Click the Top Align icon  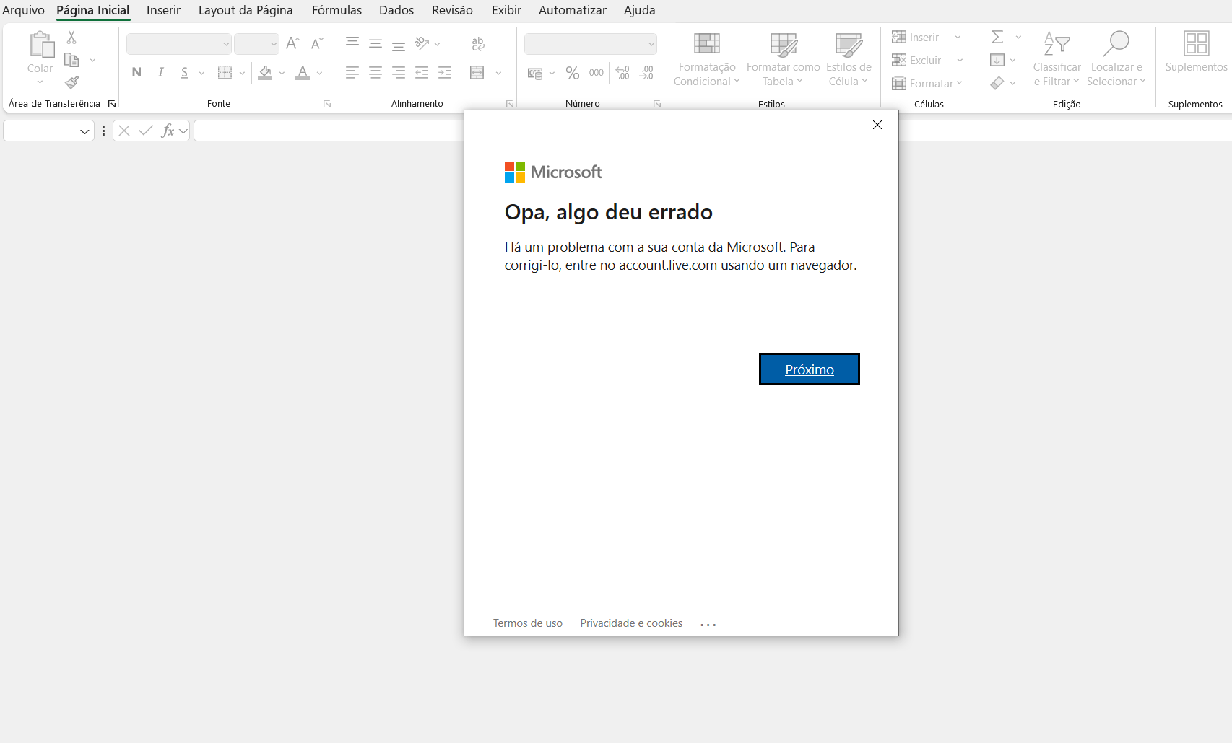(x=352, y=43)
